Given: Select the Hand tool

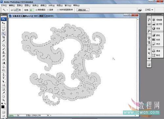Looking at the screenshot, I should point(4,96).
